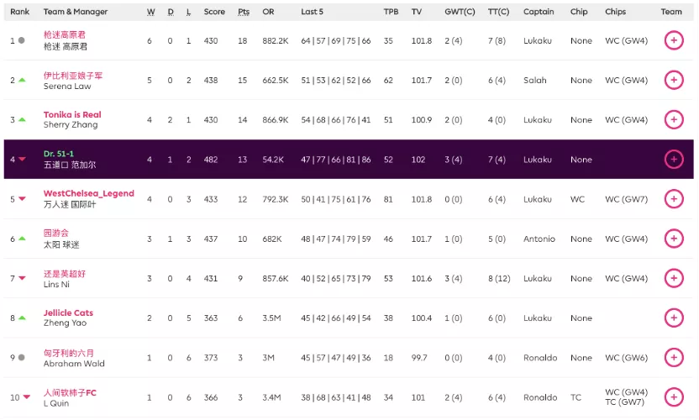The image size is (699, 420).
Task: Click the Captain column header
Action: (x=539, y=12)
